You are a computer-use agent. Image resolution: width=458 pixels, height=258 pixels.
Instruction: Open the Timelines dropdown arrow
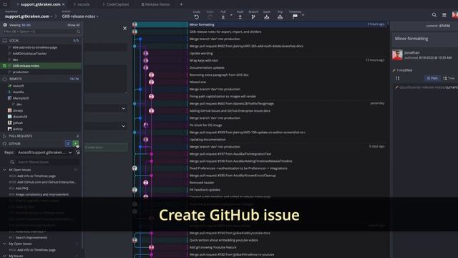[x=303, y=15]
